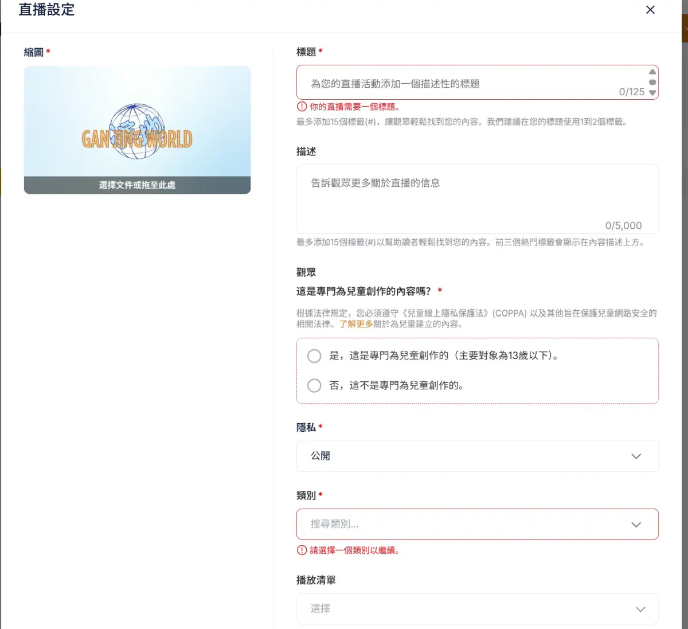Screen dimensions: 688x629
Task: Open the 類別 search category dropdown
Action: (477, 524)
